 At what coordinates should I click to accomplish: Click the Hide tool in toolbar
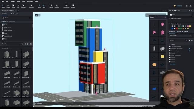click(x=18, y=6)
